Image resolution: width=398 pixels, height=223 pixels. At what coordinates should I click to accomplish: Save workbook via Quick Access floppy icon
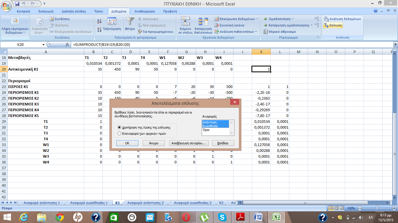tap(17, 4)
